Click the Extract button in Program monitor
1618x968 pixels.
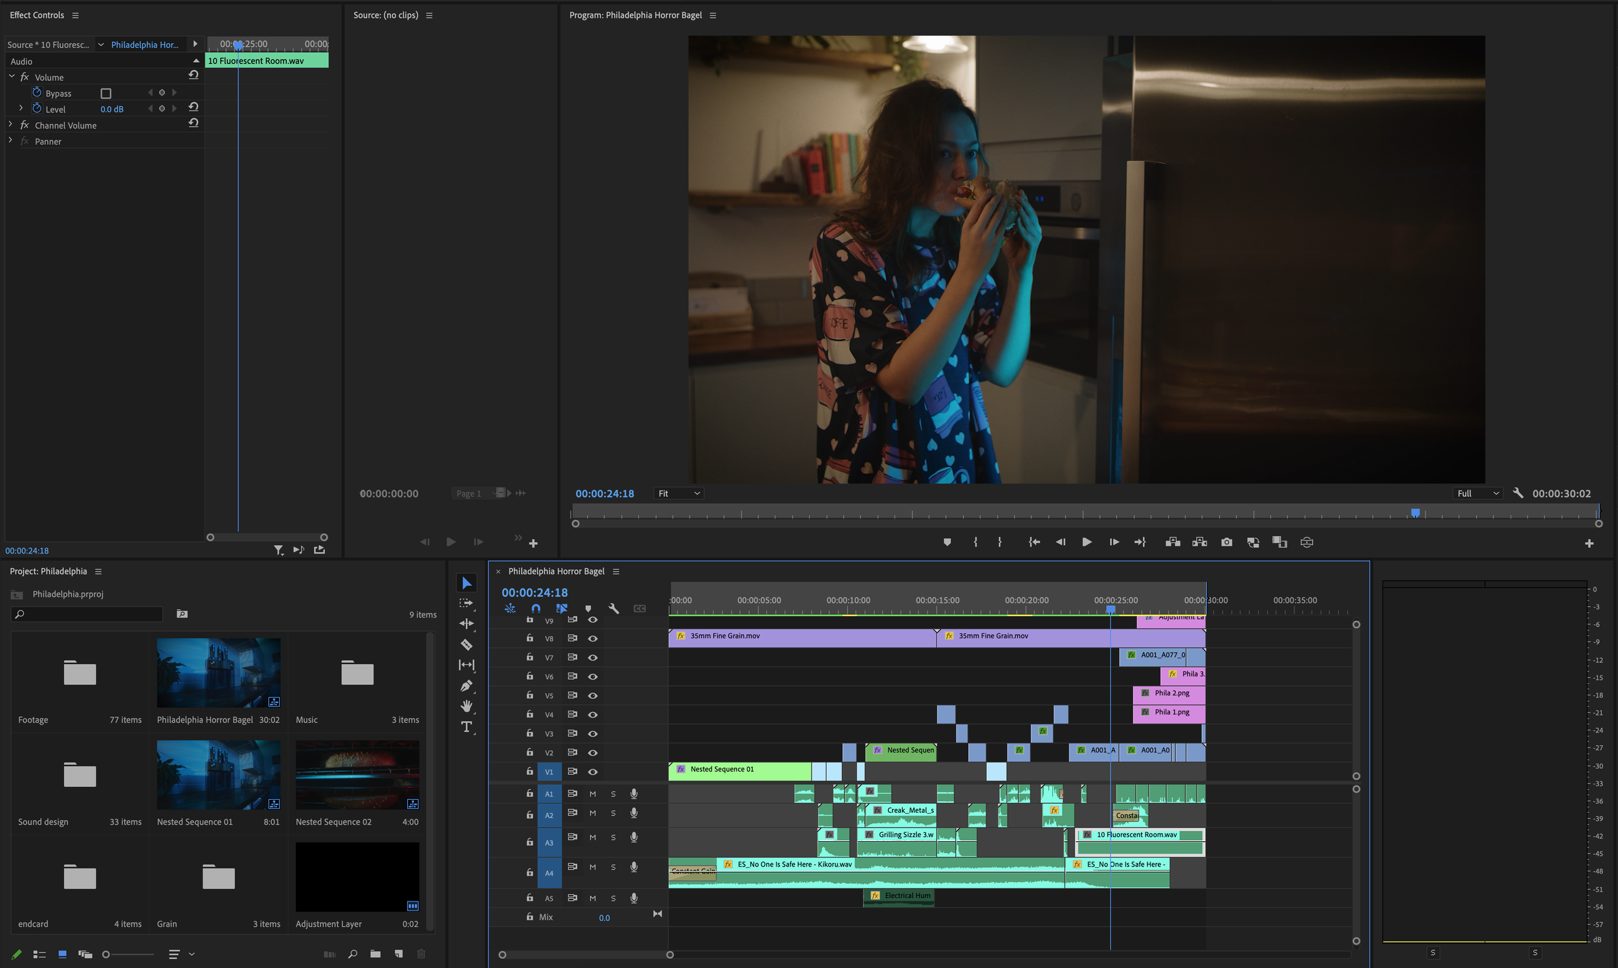pos(1200,542)
